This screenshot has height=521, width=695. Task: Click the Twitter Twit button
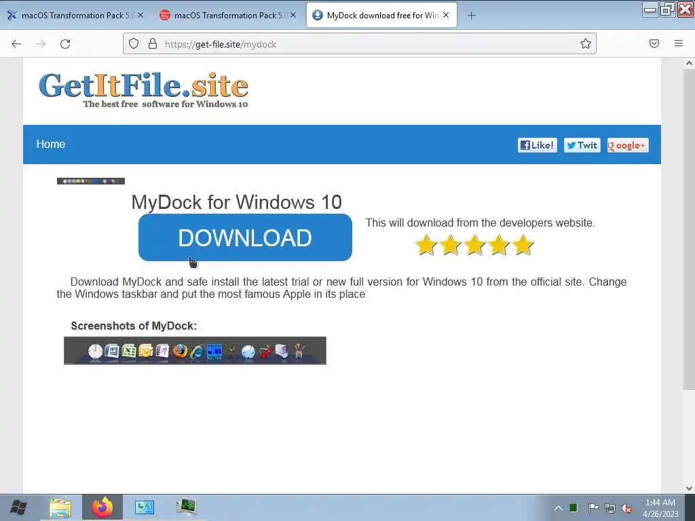pyautogui.click(x=582, y=145)
